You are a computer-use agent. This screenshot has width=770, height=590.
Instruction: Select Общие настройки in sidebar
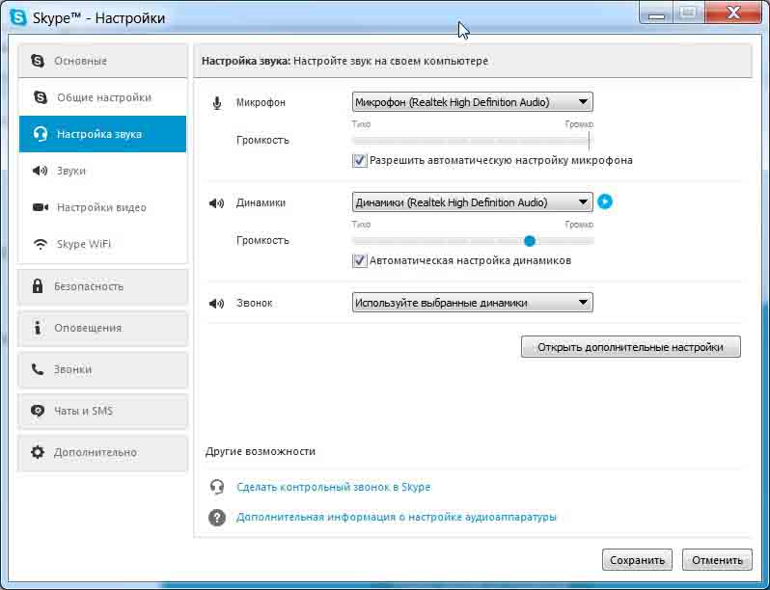(x=102, y=97)
